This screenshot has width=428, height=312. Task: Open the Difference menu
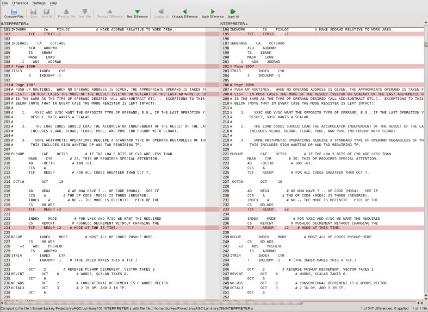point(20,3)
